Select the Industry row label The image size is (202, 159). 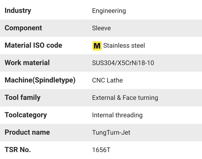click(x=18, y=11)
